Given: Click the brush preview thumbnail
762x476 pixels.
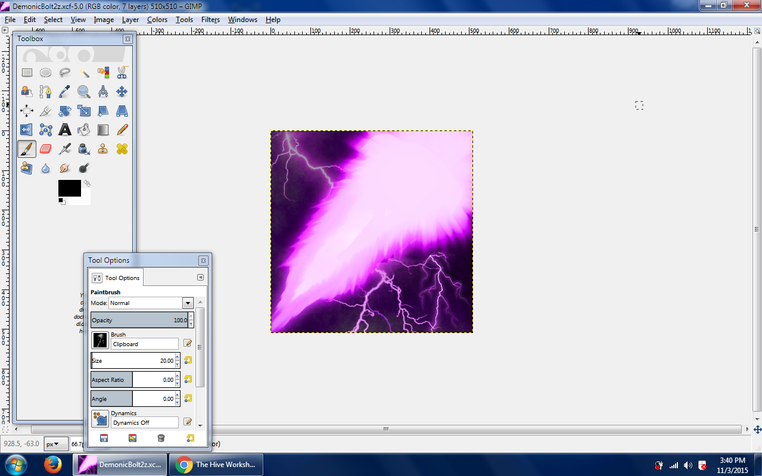Looking at the screenshot, I should [100, 340].
